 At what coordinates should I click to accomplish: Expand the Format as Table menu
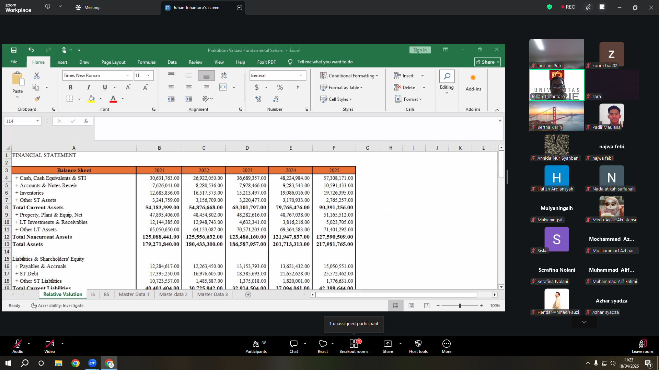pyautogui.click(x=342, y=87)
